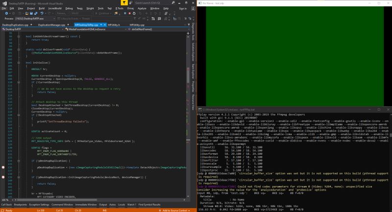Click the Visual Studio logo icon
Viewport: 392px width, 212px height.
(4, 3)
